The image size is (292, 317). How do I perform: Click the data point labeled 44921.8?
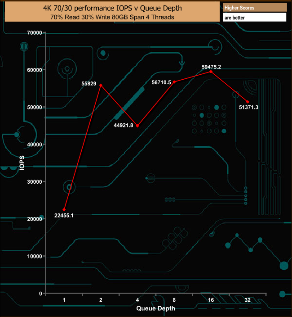[x=137, y=126]
